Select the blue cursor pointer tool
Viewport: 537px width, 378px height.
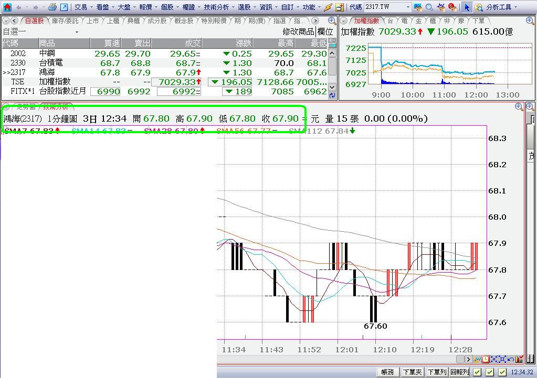[x=467, y=7]
